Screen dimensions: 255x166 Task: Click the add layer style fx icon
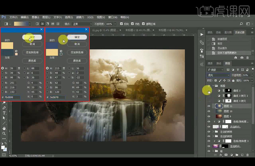click(221, 155)
